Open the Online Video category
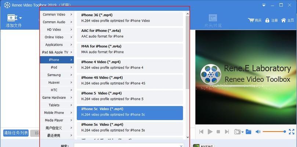The height and width of the screenshot is (147, 297). coord(57,37)
